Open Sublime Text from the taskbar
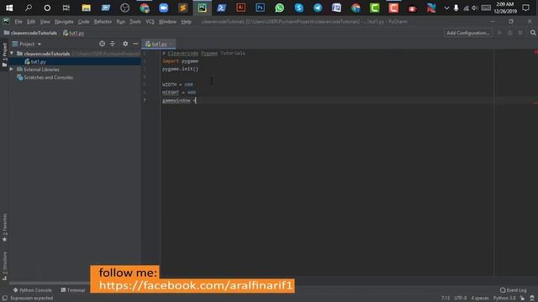 183,8
